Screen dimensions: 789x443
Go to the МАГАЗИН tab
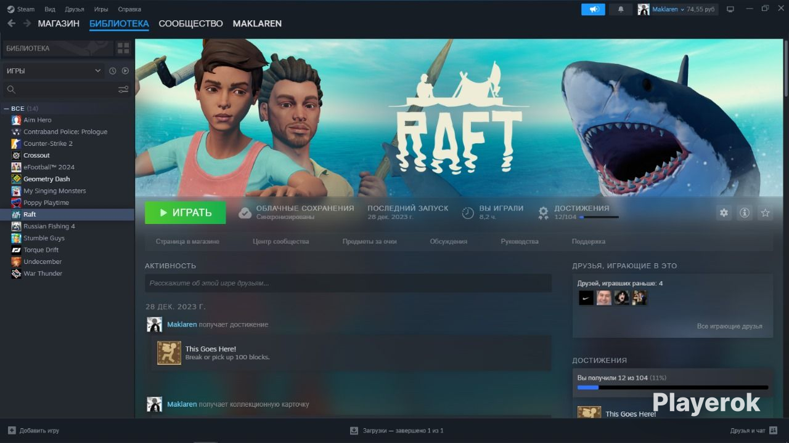pyautogui.click(x=59, y=23)
